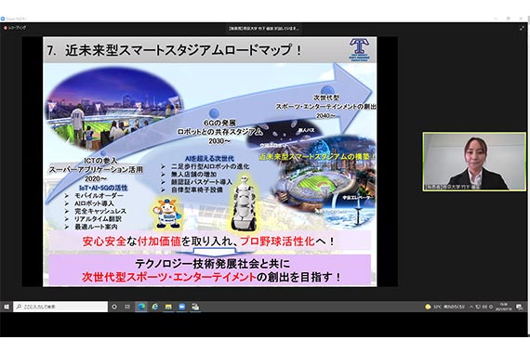Click '完全キャッシュレス' bullet on slide

(100, 211)
